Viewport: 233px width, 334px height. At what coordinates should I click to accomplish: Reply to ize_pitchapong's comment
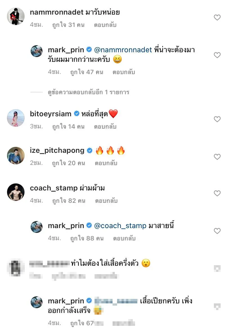click(106, 163)
